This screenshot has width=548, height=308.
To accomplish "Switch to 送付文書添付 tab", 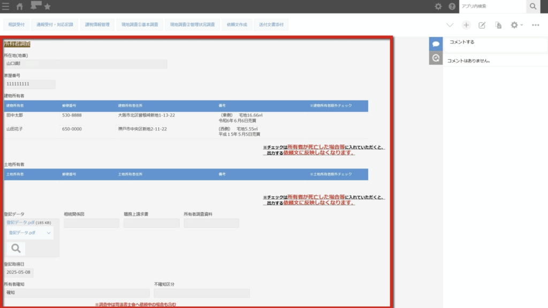I will pos(271,25).
